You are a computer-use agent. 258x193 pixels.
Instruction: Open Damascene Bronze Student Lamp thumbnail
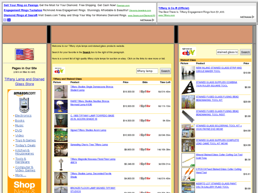(61, 92)
